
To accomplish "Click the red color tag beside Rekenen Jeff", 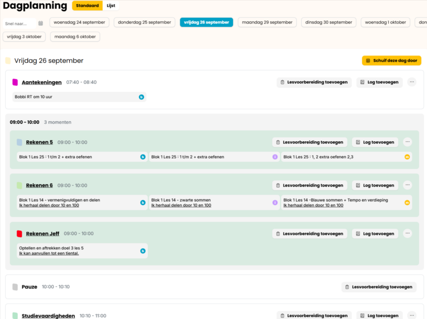I will 20,234.
